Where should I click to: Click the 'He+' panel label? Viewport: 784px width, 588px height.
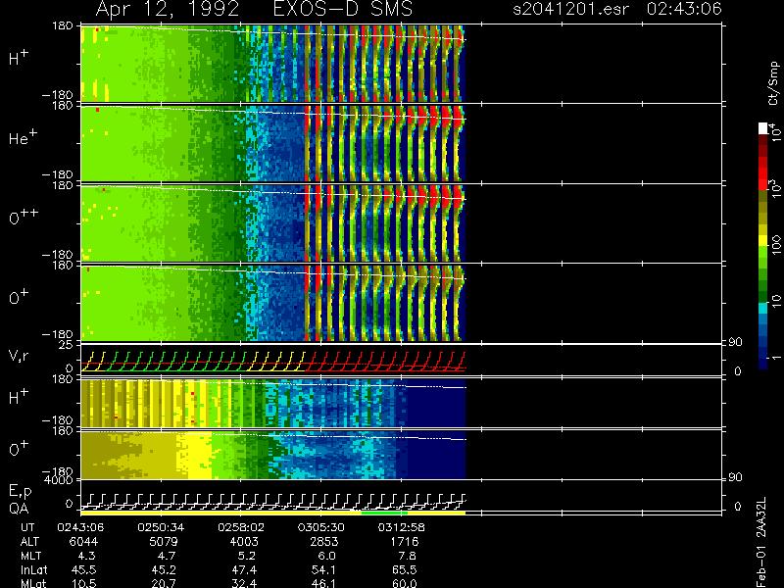point(23,137)
